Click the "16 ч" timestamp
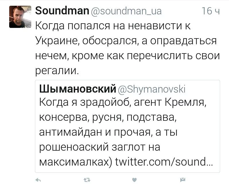229x186 pixels. click(x=211, y=11)
